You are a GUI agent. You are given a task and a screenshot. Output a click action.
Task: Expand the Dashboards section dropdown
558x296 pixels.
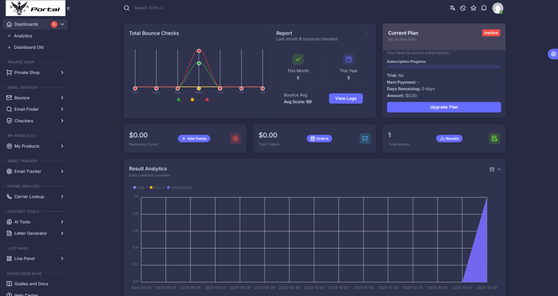(62, 24)
